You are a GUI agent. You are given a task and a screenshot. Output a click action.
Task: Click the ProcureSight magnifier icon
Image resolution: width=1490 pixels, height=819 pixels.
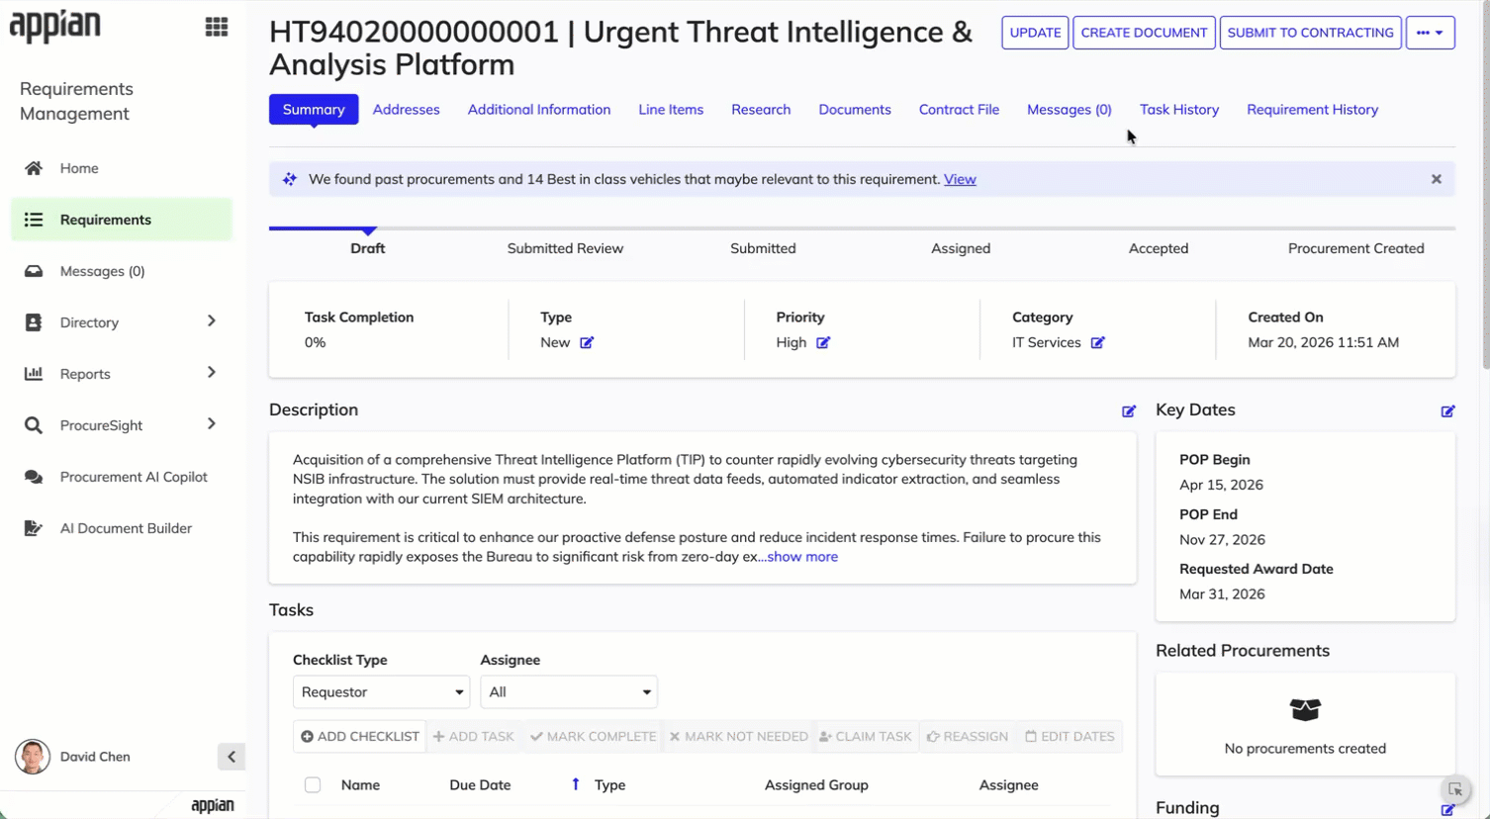point(34,425)
